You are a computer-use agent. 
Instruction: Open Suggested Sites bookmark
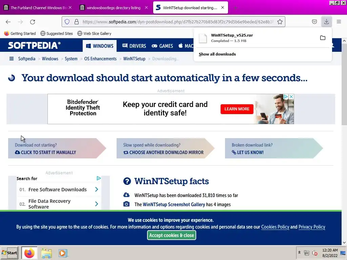point(57,34)
